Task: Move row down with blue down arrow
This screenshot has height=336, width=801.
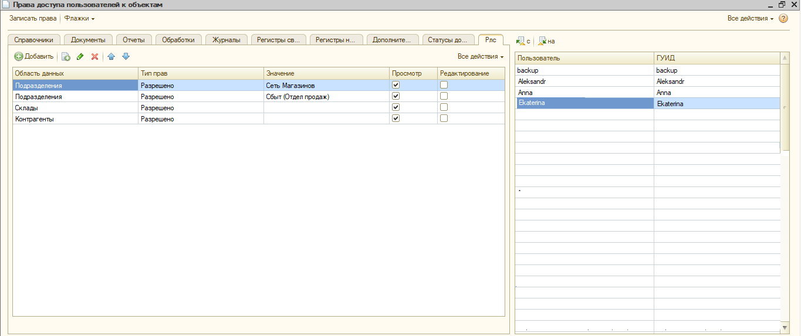Action: point(126,57)
